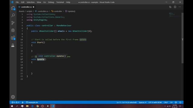Click 'System.Collections.Generic' on line 2
The height and width of the screenshot is (108, 193).
pos(49,17)
